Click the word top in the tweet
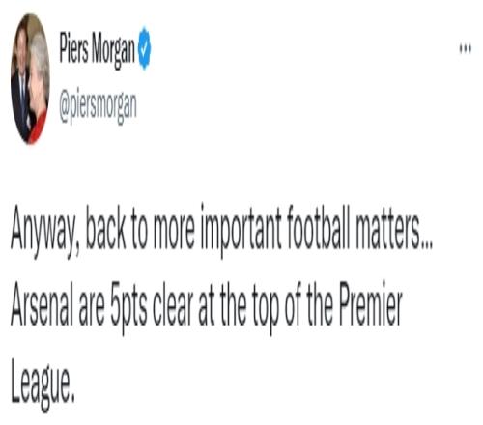 tap(266, 308)
